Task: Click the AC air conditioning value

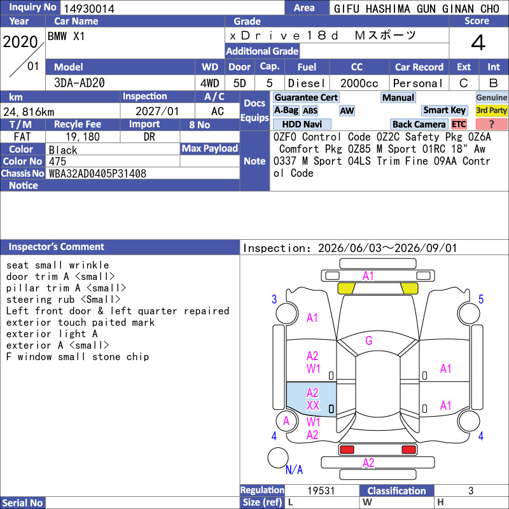Action: tap(218, 111)
